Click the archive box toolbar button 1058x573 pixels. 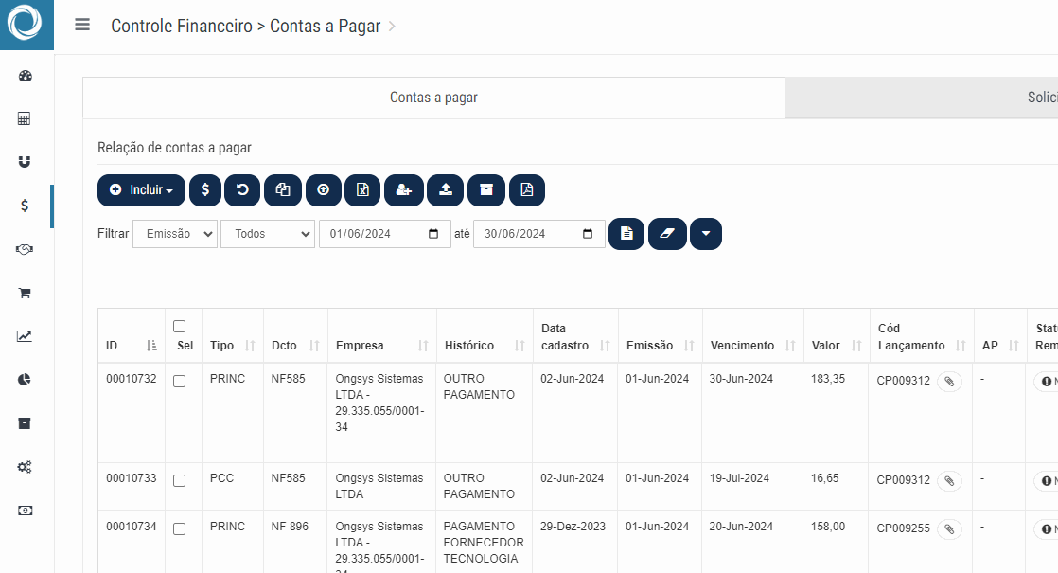[x=485, y=190]
